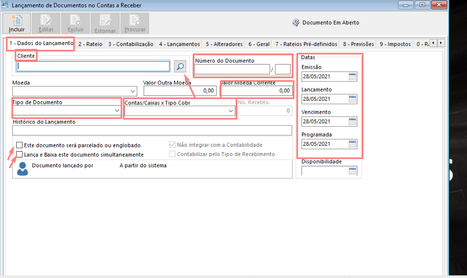Click the 'Documento Em Aberto' status text

[331, 22]
